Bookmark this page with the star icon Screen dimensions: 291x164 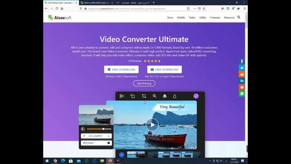click(204, 9)
